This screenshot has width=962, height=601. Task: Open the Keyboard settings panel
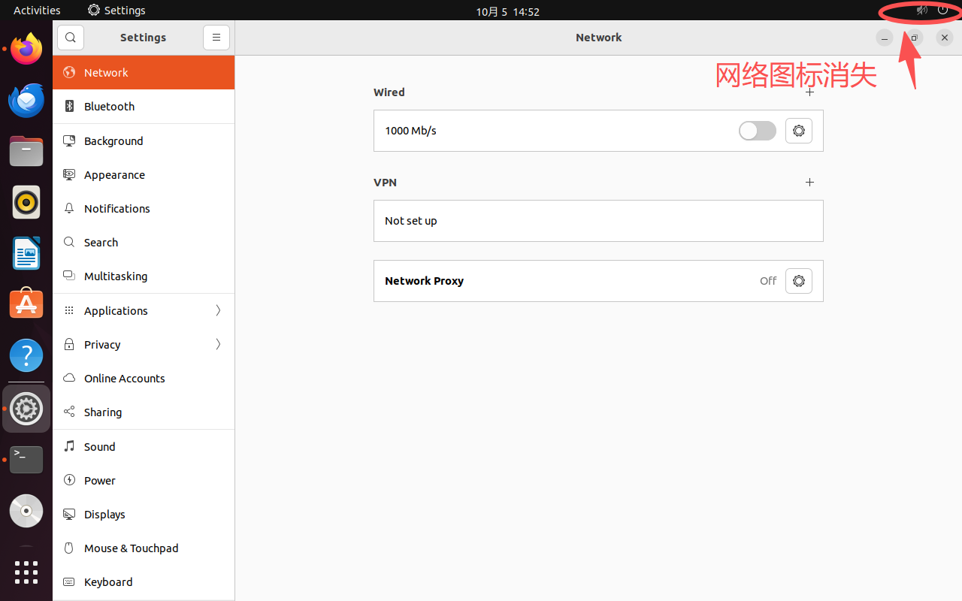[144, 581]
